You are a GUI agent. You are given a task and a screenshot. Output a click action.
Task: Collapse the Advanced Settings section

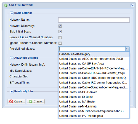click(12, 58)
